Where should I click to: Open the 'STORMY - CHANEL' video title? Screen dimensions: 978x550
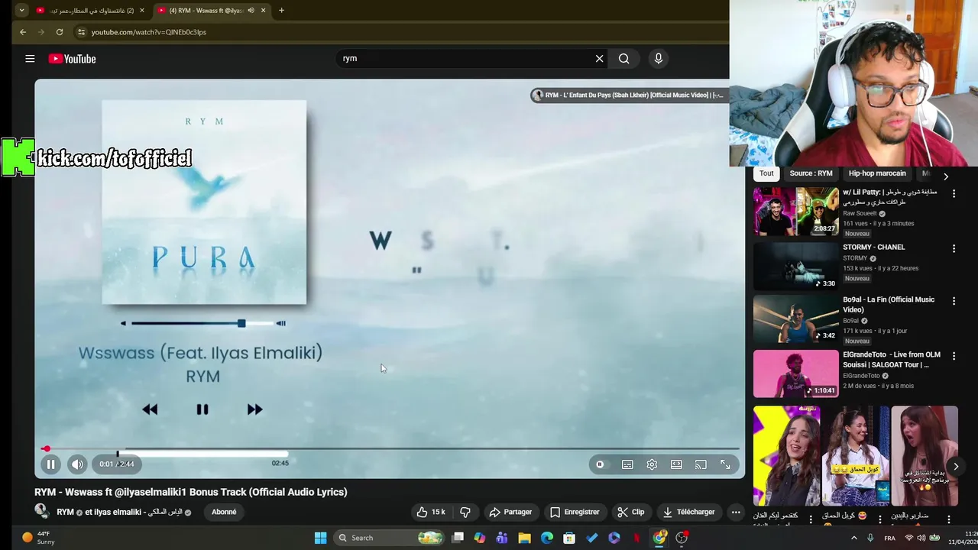coord(873,247)
